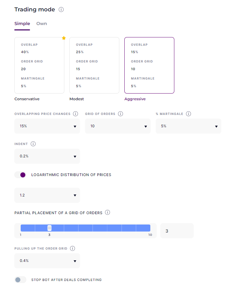
Task: Click the gold star on the Conservative card
Action: tap(64, 38)
